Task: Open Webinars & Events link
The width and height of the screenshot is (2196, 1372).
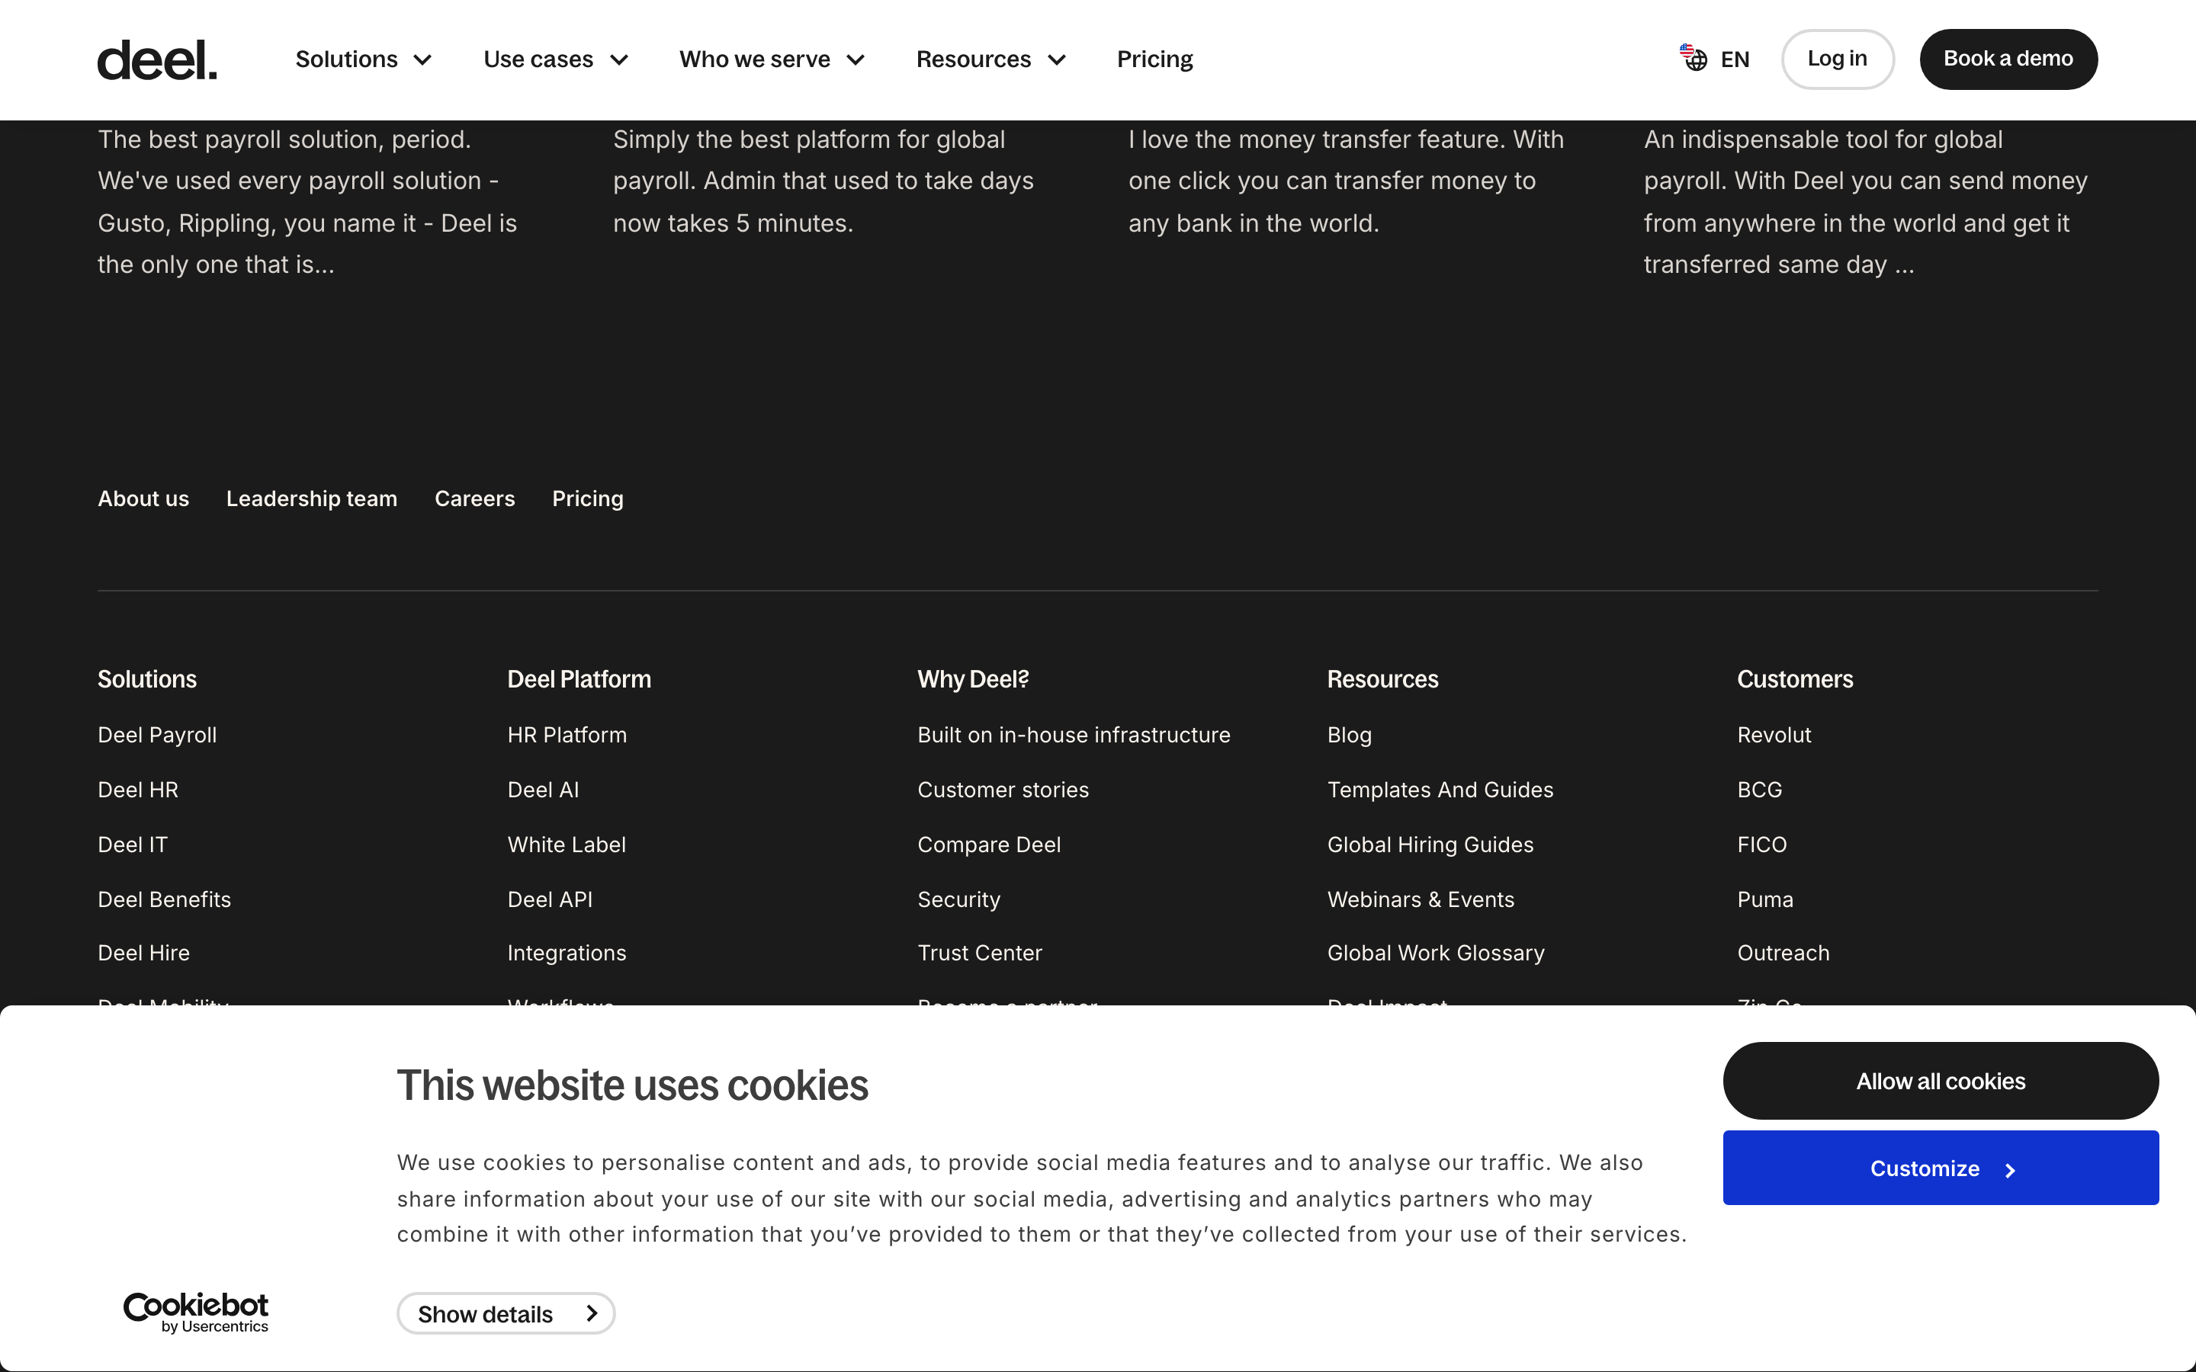Action: [x=1420, y=899]
